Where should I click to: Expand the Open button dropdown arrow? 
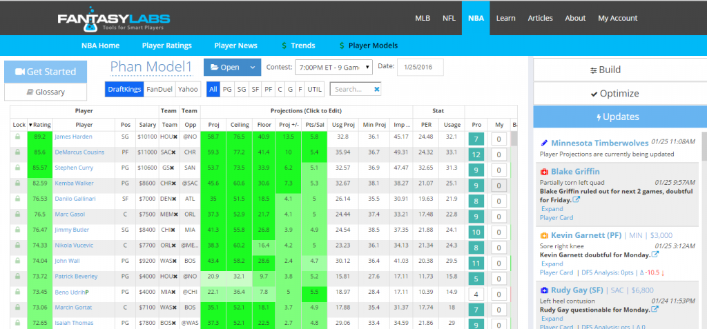(x=253, y=67)
